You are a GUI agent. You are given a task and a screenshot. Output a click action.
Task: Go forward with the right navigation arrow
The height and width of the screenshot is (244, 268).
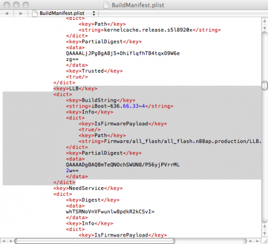(x=21, y=13)
